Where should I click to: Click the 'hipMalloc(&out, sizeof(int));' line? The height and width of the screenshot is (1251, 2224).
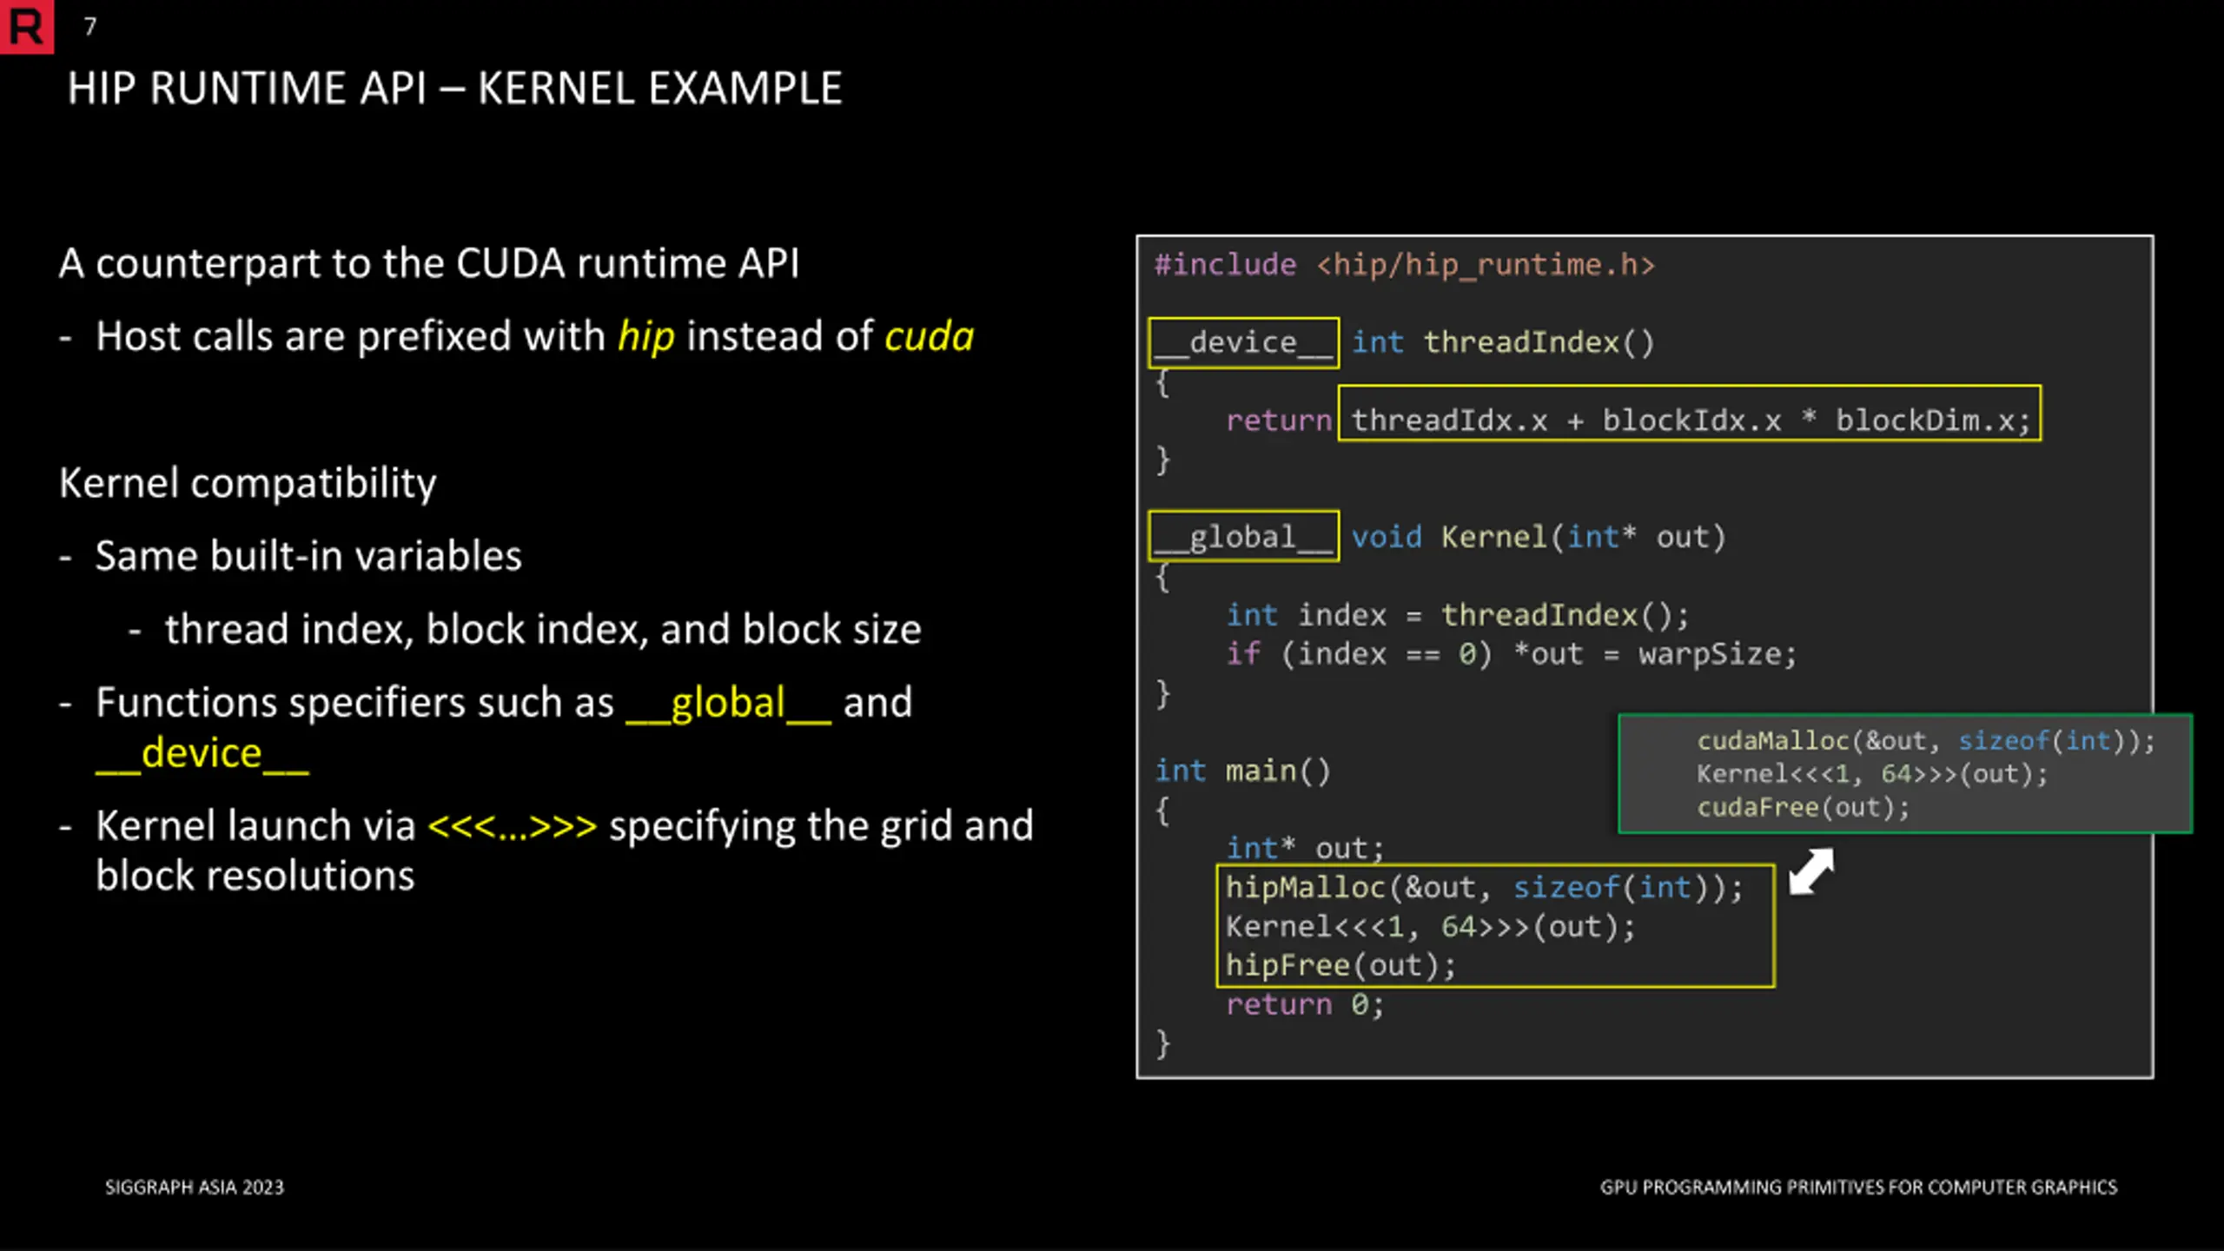pyautogui.click(x=1485, y=888)
